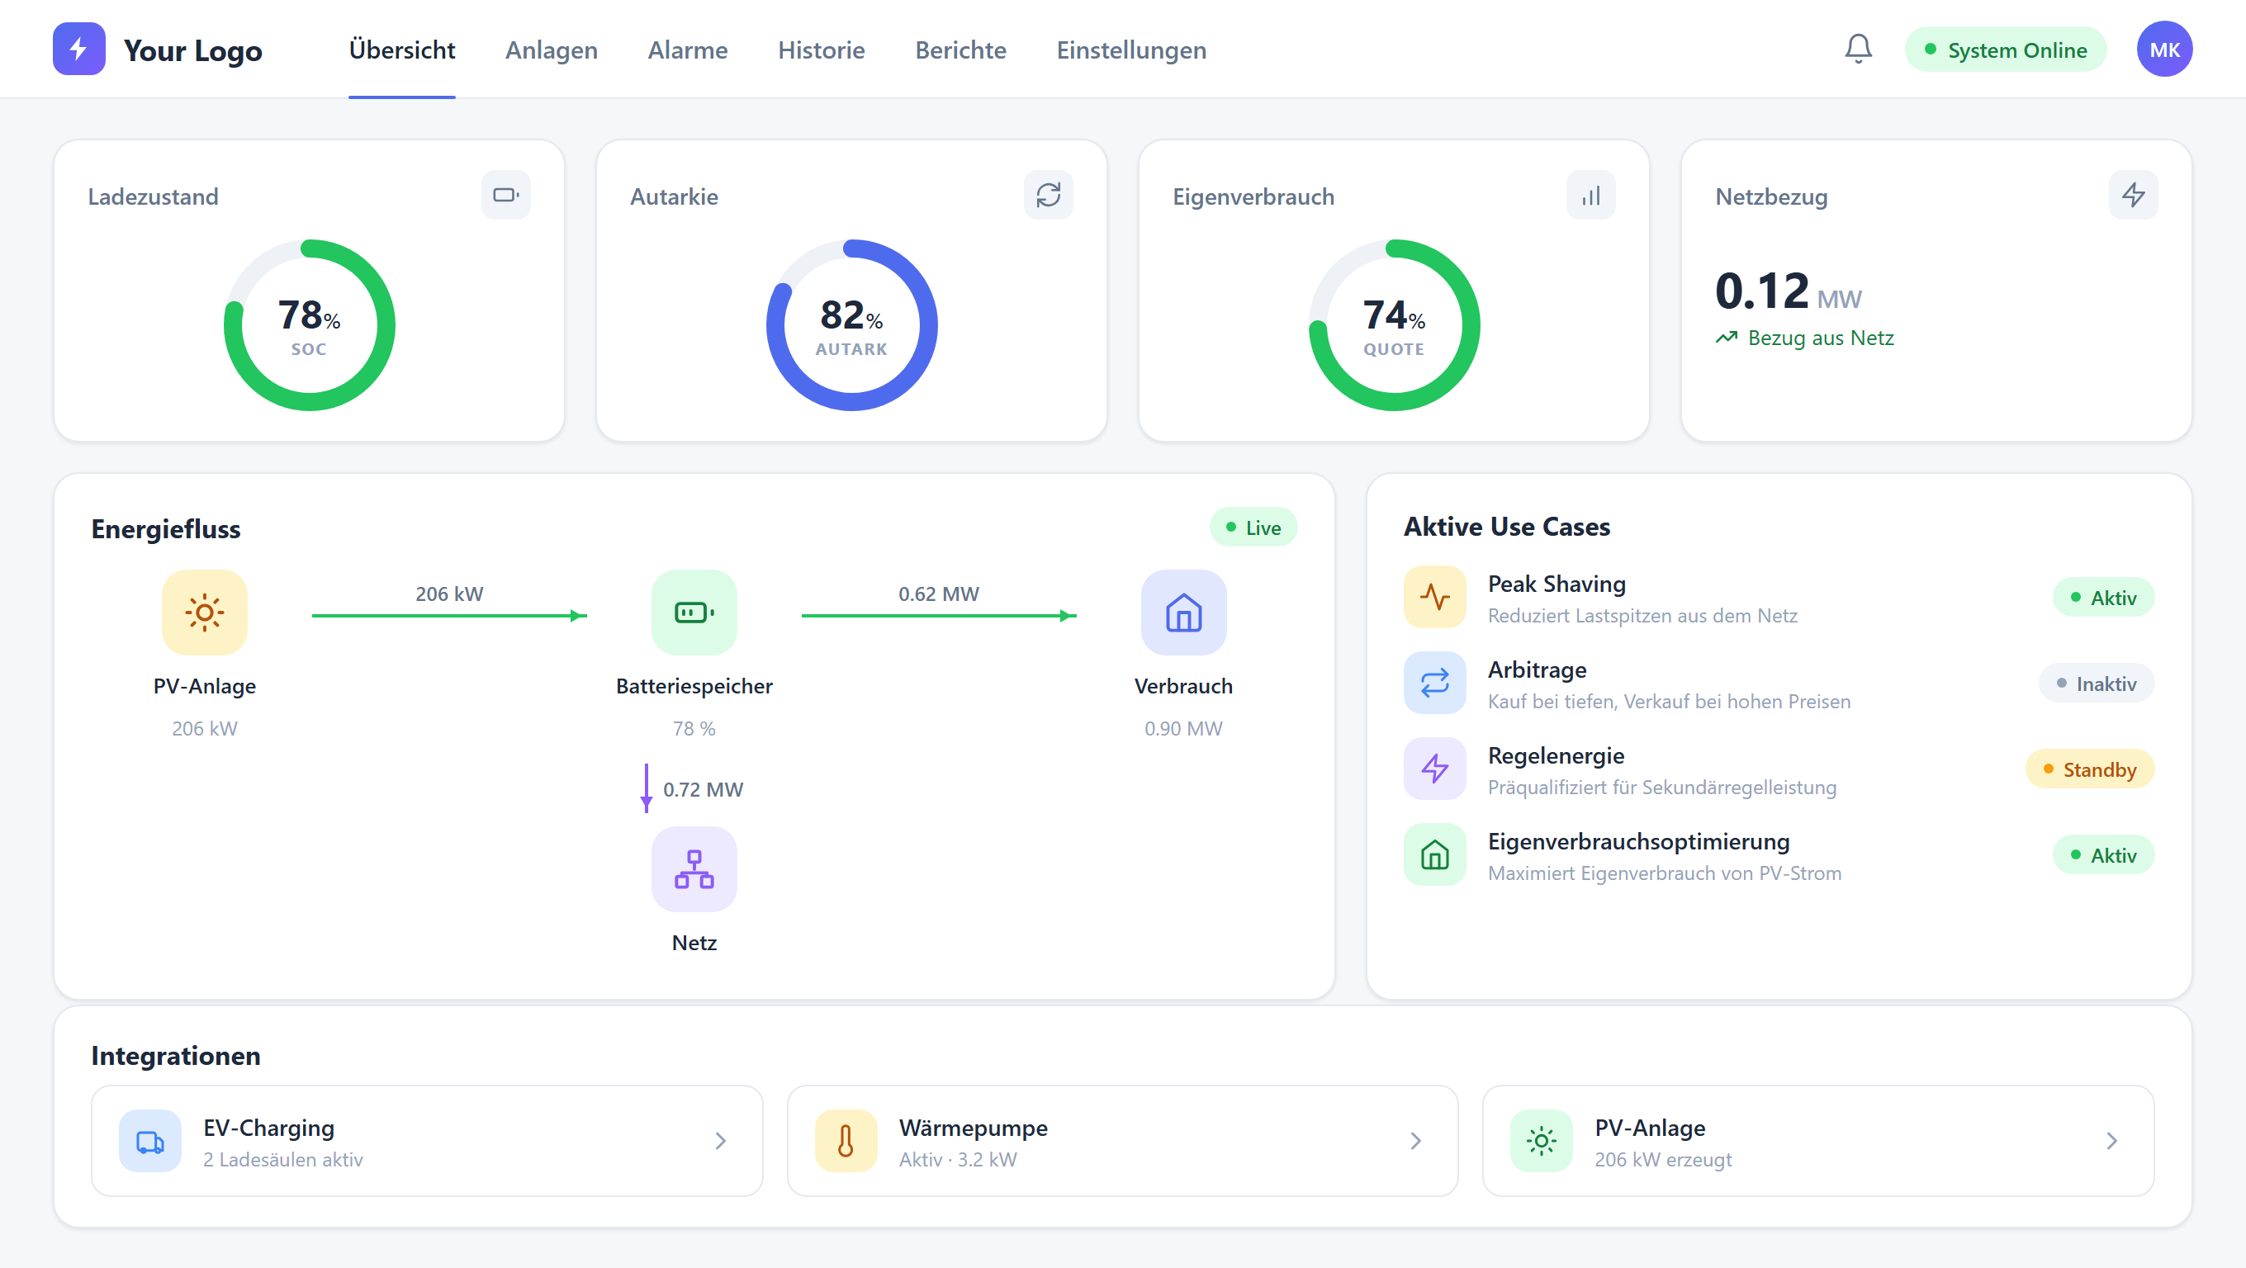Switch to the Übersicht tab
The width and height of the screenshot is (2246, 1268).
402,50
